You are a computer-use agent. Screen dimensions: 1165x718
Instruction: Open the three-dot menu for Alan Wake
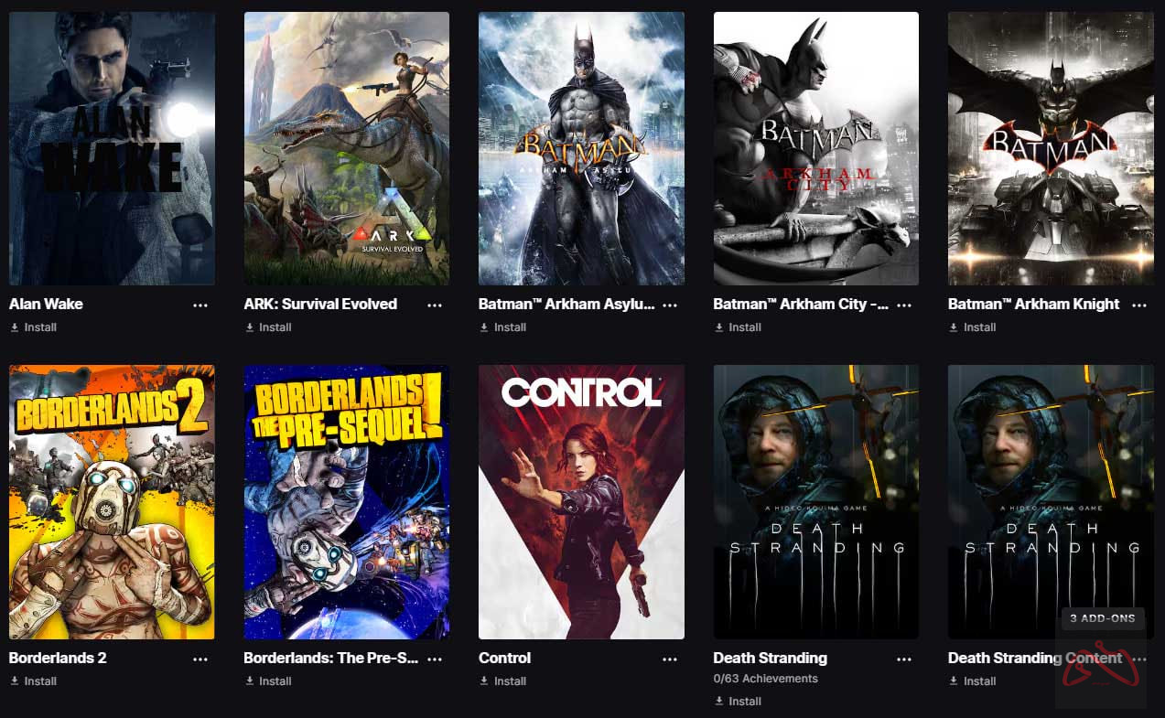tap(200, 305)
